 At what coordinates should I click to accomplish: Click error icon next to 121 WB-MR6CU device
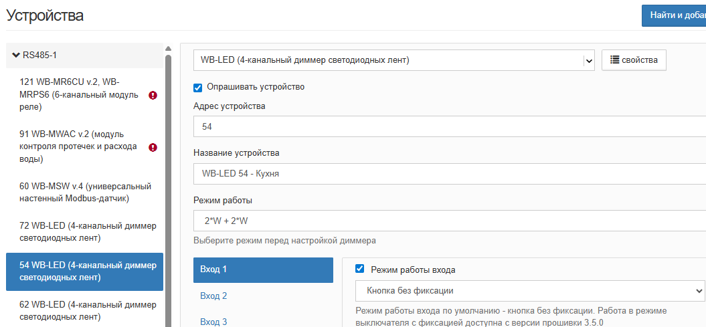click(153, 95)
